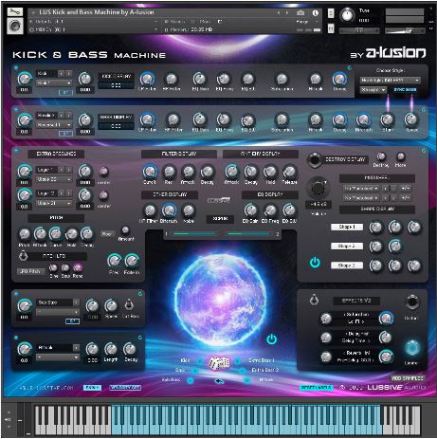Flip the Effects 1/2 toggle switch

click(x=314, y=300)
